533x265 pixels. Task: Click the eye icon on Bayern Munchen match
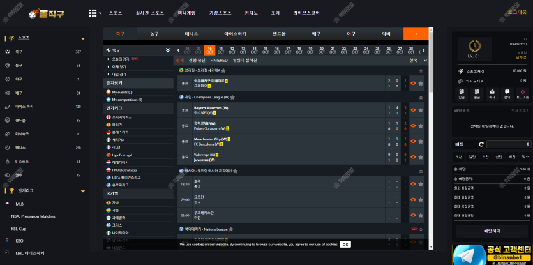tap(413, 110)
